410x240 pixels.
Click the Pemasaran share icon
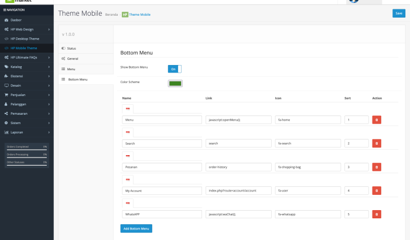[x=6, y=114]
